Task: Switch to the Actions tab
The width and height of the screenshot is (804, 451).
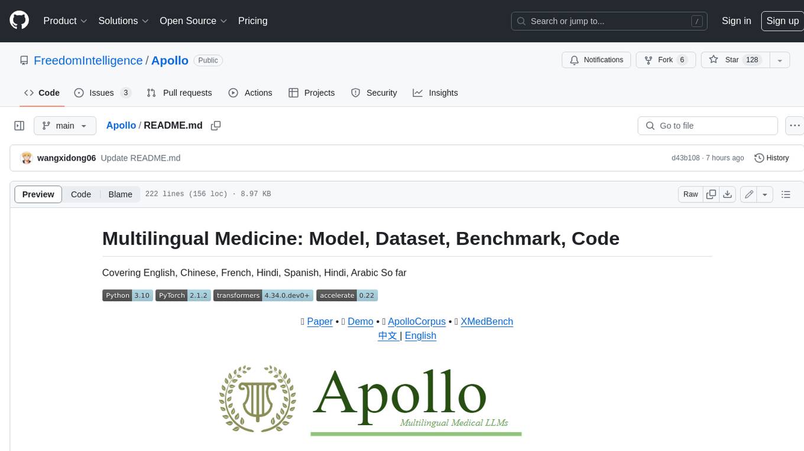Action: pos(250,93)
